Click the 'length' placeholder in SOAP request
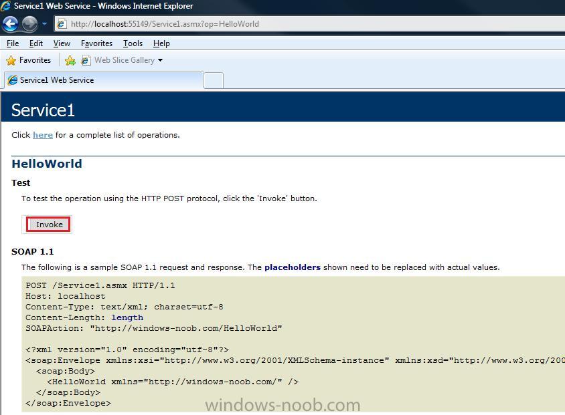This screenshot has height=415, width=565. coord(127,317)
